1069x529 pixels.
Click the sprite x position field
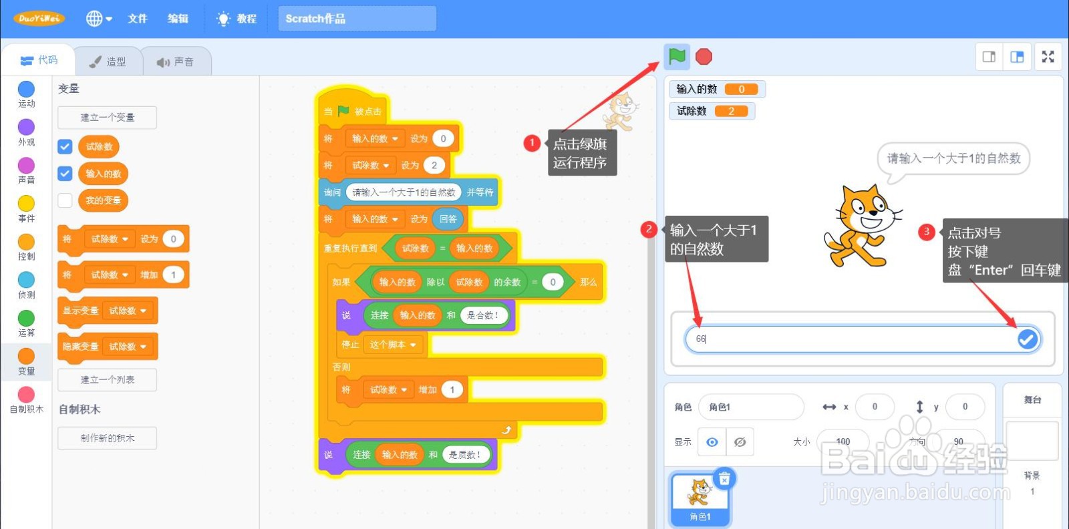click(874, 407)
